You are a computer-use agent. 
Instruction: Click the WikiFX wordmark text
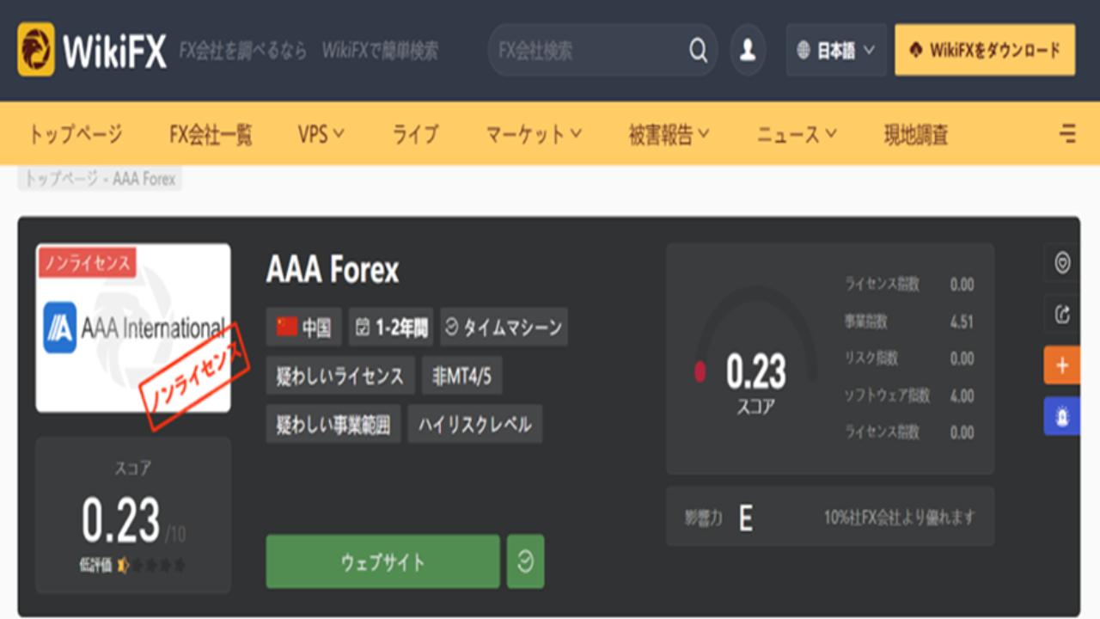(114, 51)
